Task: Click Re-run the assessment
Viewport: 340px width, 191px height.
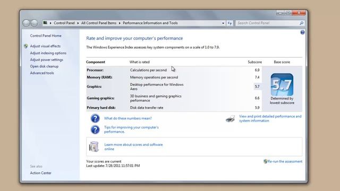Action: coord(285,161)
